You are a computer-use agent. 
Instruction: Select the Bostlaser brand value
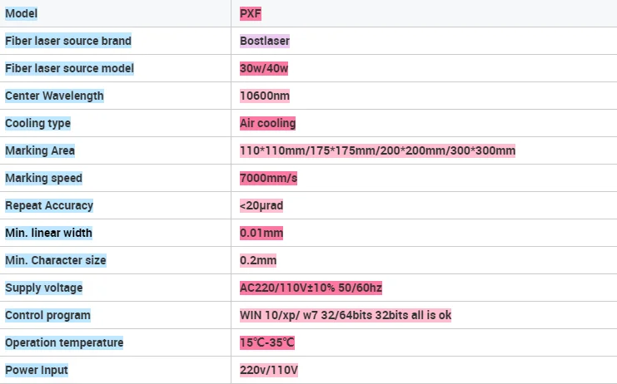pos(265,41)
